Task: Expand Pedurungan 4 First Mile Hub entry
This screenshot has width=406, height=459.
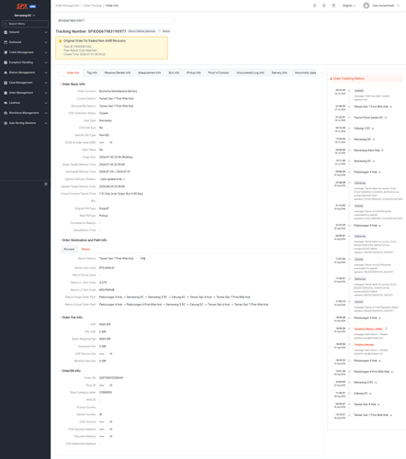Action: [392, 372]
